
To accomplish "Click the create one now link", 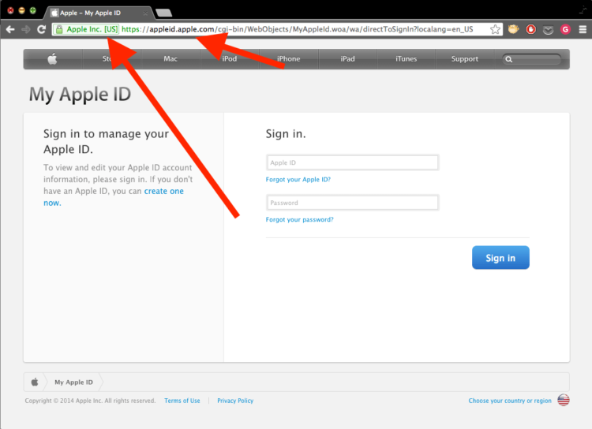I will (x=163, y=192).
